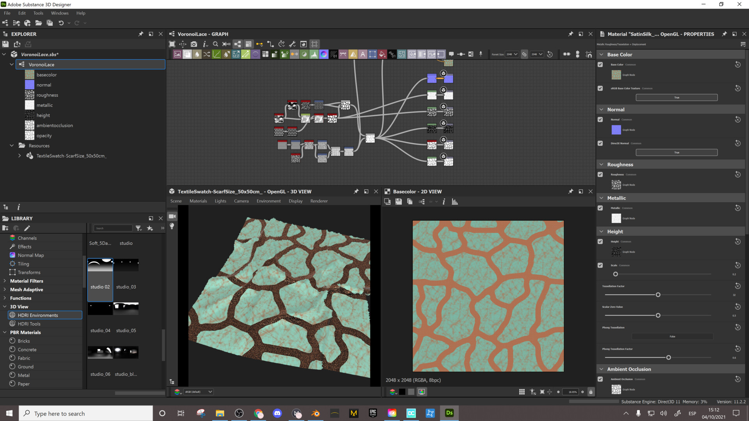Add a Blend node from the node toolbar
Image resolution: width=749 pixels, height=421 pixels.
coord(187,54)
